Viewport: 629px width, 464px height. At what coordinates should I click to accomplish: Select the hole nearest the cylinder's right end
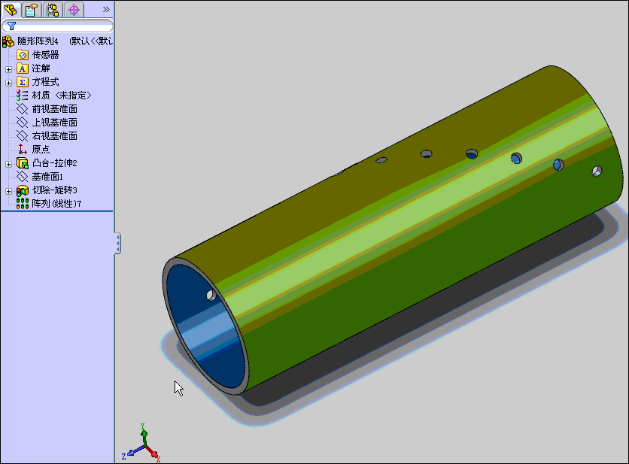pos(597,171)
